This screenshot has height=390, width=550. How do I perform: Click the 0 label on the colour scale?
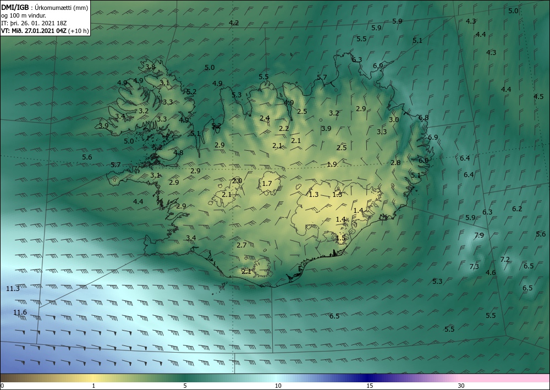pos(2,386)
